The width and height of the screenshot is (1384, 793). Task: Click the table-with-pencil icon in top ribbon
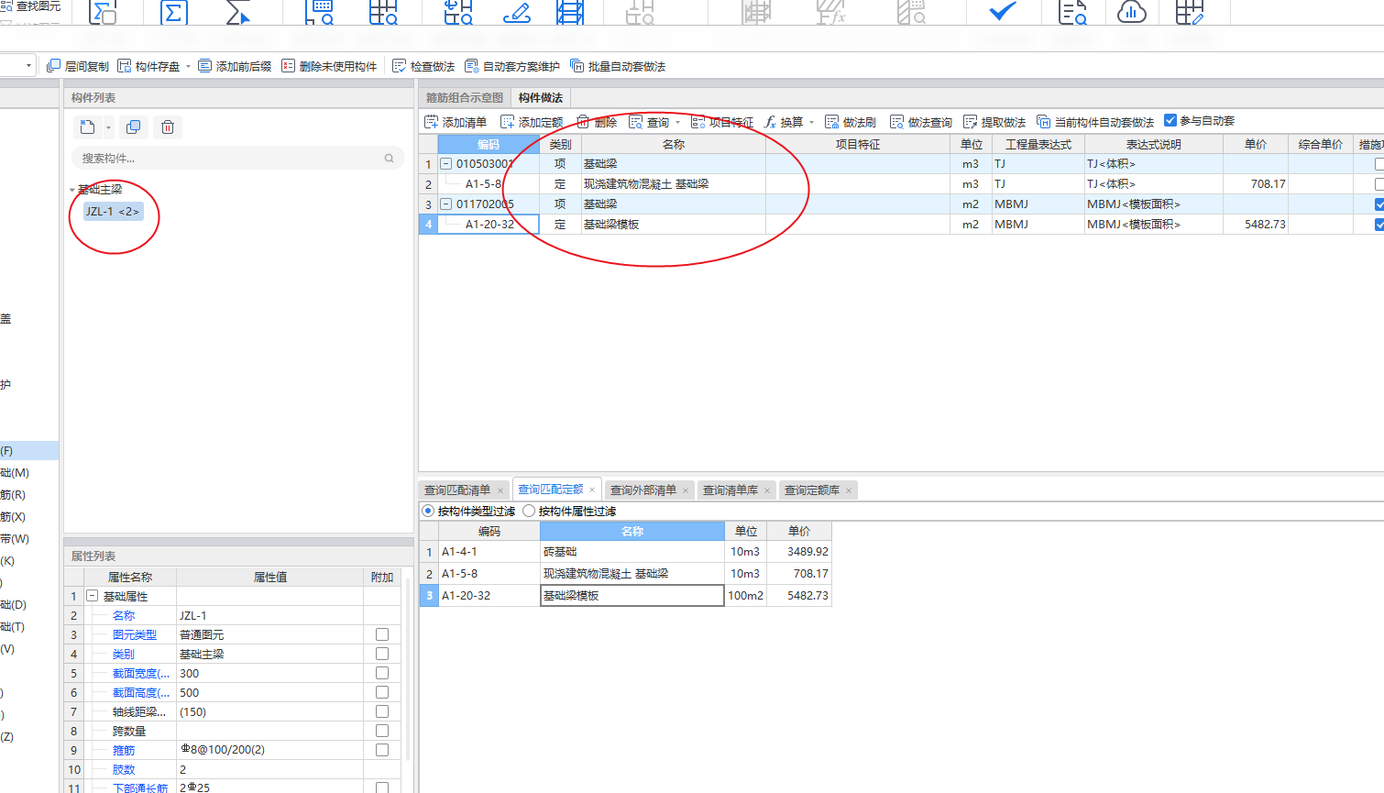coord(1190,12)
